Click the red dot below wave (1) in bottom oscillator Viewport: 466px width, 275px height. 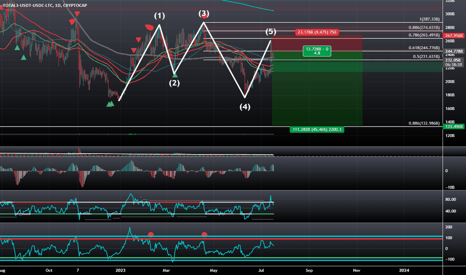[150, 234]
